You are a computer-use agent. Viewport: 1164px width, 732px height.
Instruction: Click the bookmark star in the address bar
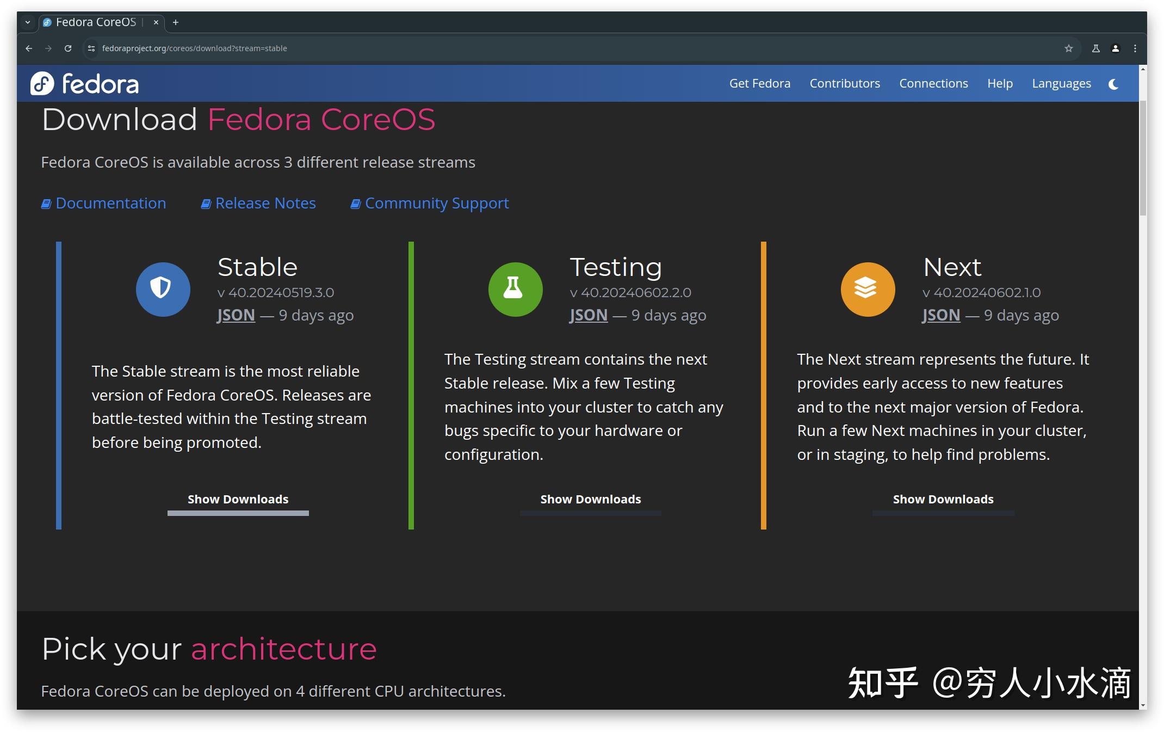point(1069,48)
